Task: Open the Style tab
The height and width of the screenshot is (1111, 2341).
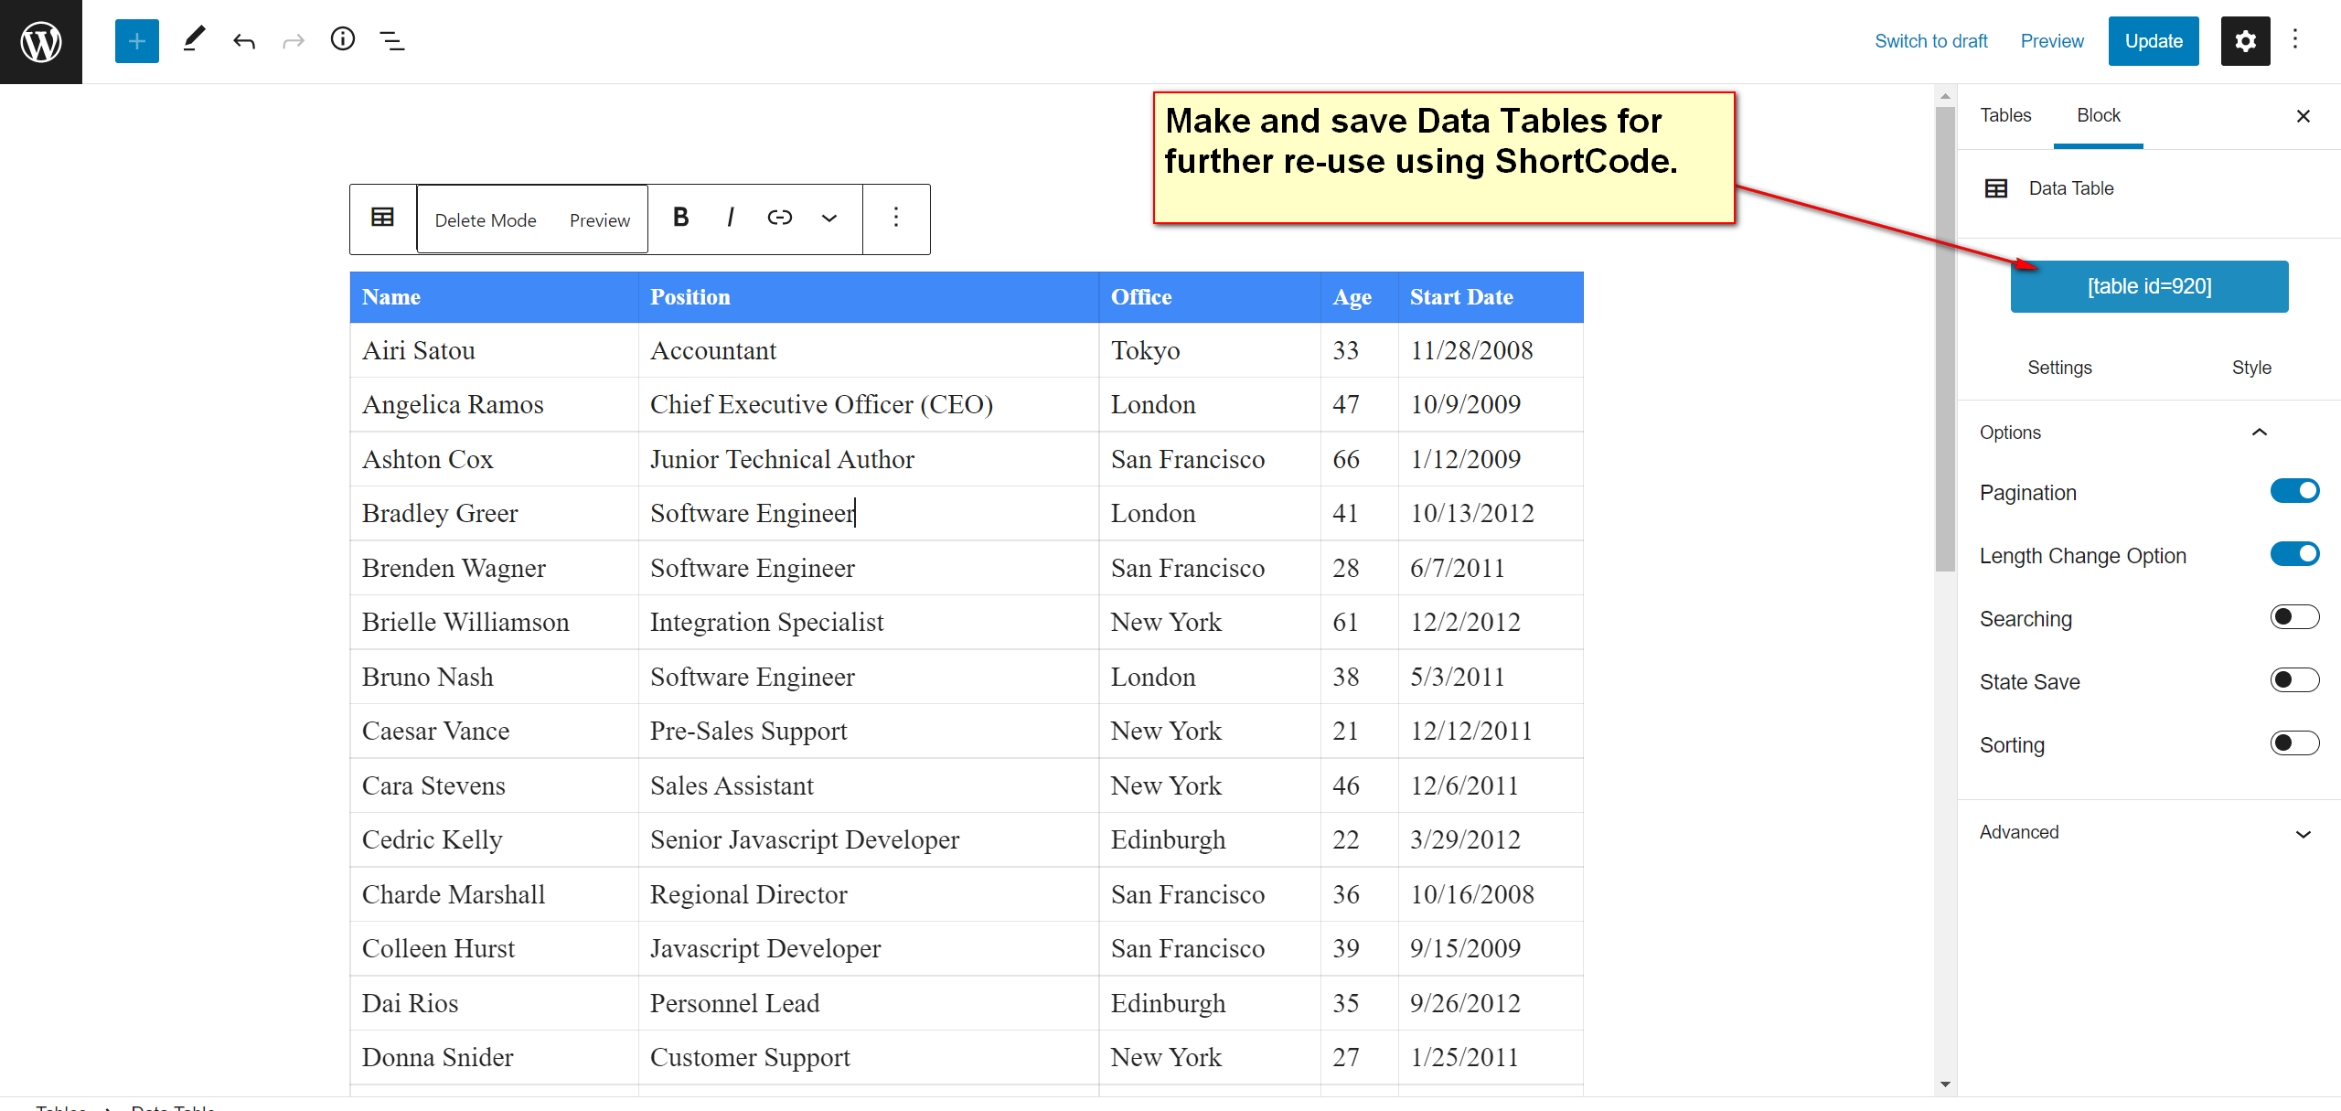Action: click(2250, 368)
